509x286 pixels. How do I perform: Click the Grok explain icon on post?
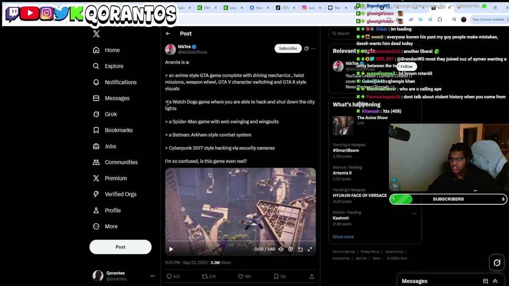[x=306, y=48]
